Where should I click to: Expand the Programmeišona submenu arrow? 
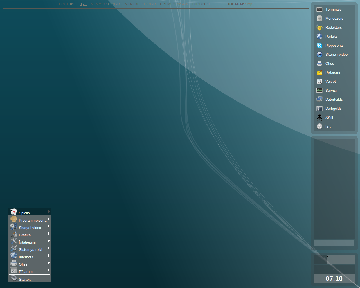(49, 219)
